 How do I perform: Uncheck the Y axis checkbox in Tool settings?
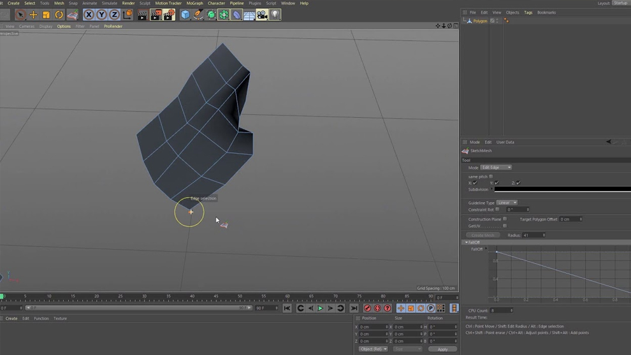click(x=497, y=183)
